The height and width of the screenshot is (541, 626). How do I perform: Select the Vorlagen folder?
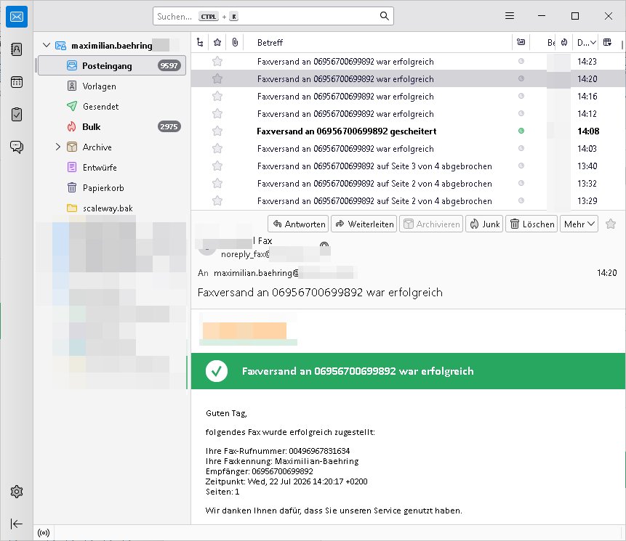coord(112,86)
